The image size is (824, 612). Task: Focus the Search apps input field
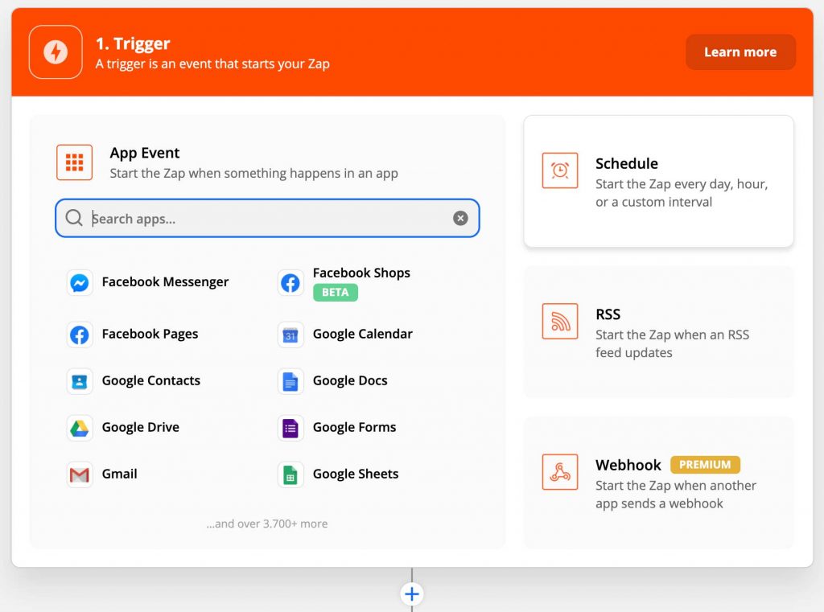(x=266, y=219)
